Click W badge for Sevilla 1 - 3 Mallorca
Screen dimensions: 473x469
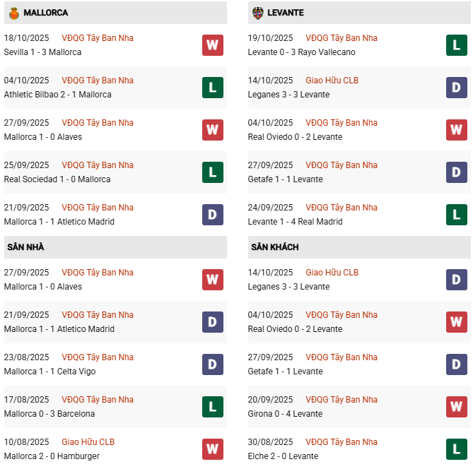tap(212, 45)
